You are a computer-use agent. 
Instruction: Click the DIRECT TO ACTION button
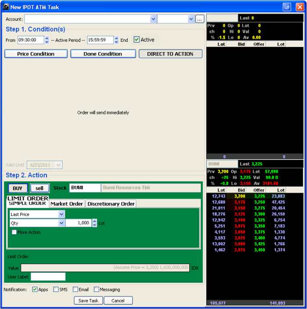[x=170, y=54]
